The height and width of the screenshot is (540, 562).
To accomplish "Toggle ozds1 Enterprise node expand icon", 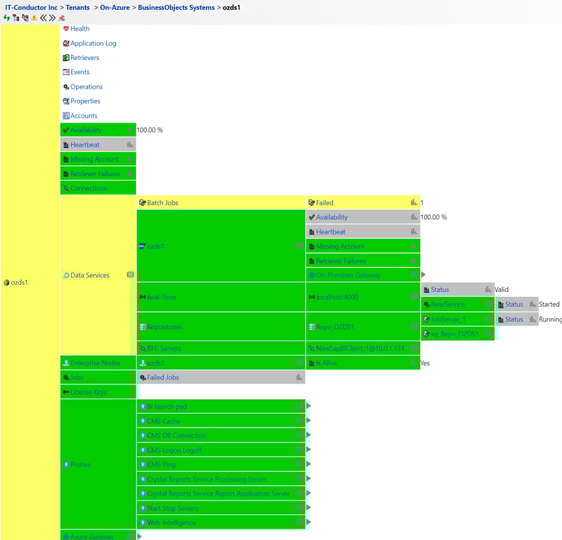I will (300, 362).
